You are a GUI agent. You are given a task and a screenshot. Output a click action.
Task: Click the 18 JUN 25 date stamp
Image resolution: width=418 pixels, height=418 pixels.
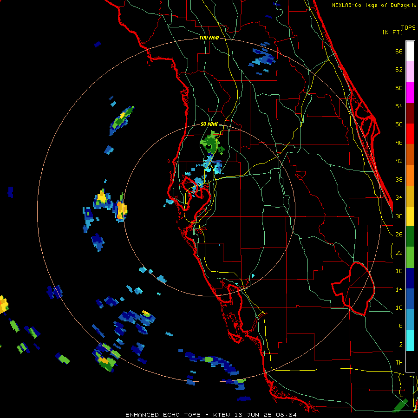coord(253,415)
